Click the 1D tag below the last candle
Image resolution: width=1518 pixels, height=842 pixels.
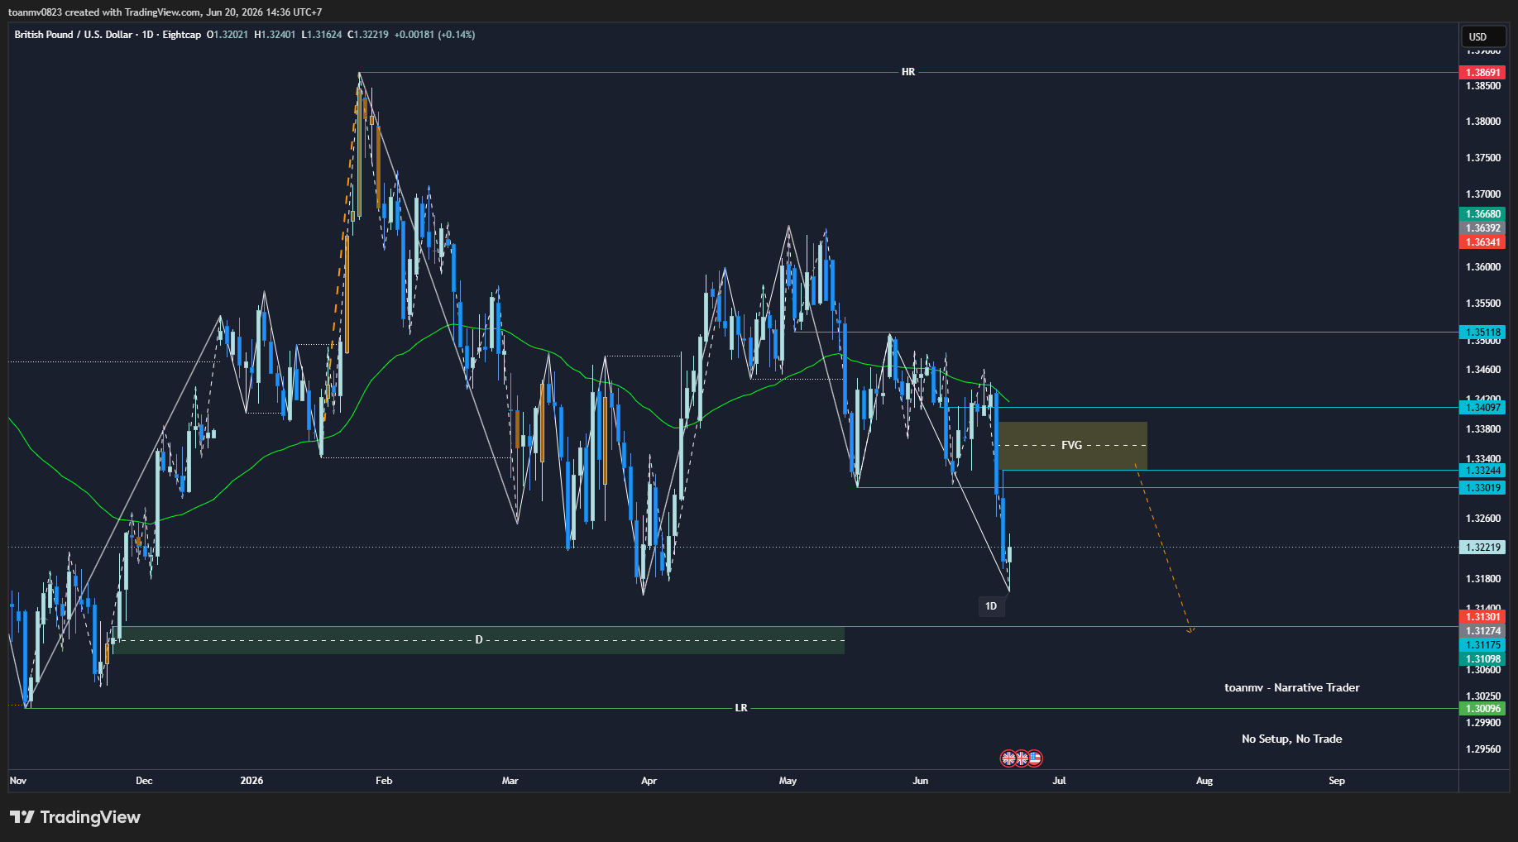(991, 606)
